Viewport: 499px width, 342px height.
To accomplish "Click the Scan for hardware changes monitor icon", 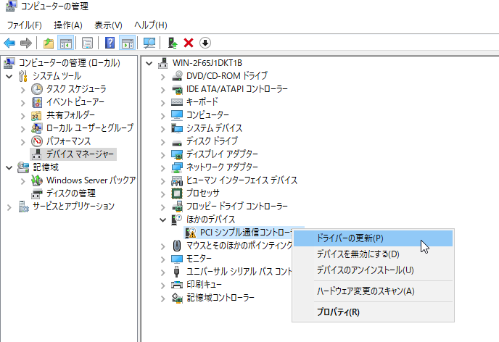I will (149, 43).
